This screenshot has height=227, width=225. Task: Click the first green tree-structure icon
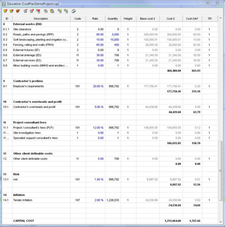(59, 11)
